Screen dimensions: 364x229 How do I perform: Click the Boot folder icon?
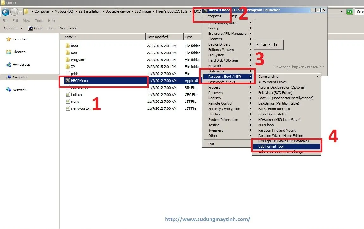[x=67, y=46]
